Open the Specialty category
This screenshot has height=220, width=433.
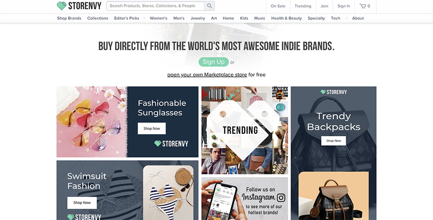[x=316, y=18]
